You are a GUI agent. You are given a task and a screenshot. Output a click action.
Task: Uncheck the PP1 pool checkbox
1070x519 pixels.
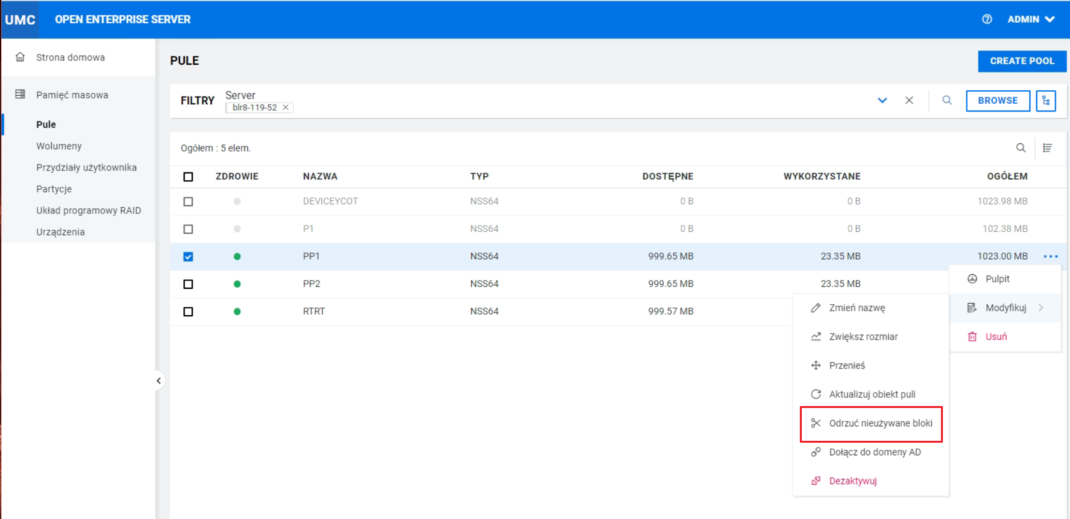pyautogui.click(x=188, y=256)
